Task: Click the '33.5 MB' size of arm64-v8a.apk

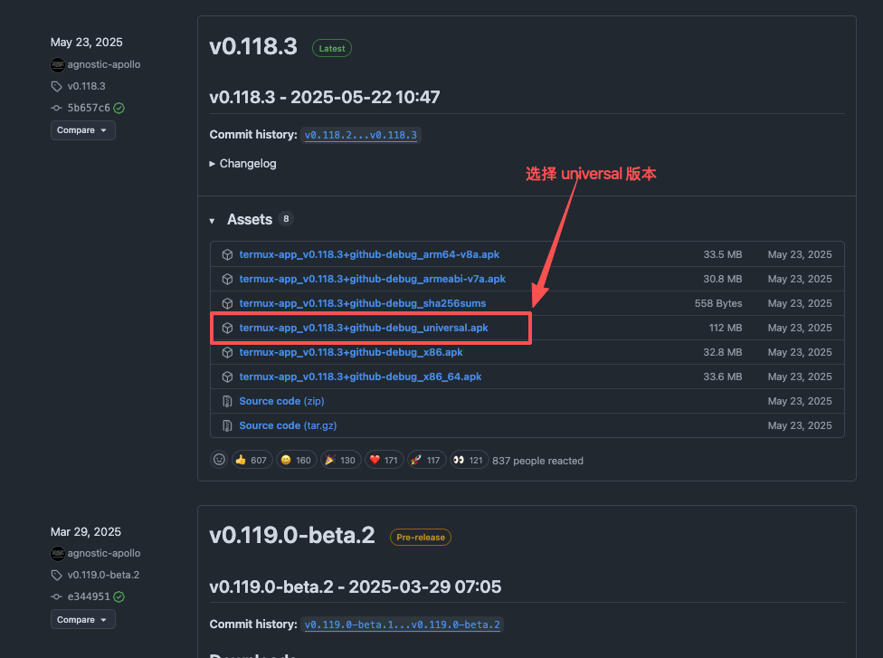Action: pos(723,254)
